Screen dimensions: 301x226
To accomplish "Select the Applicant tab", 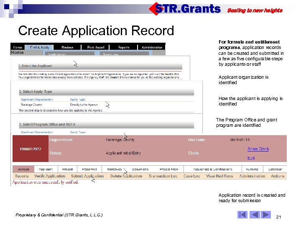I will pyautogui.click(x=46, y=169).
